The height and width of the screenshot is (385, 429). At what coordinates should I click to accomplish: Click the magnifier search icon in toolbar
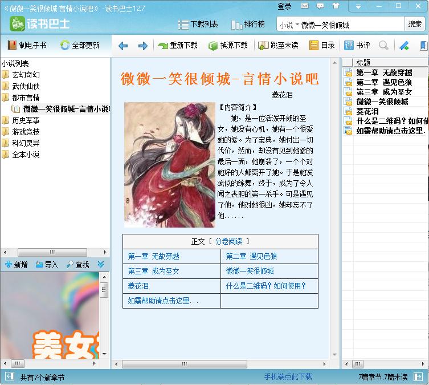383,46
